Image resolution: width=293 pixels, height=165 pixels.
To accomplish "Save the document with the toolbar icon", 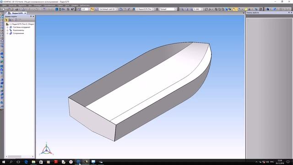I will pyautogui.click(x=12, y=9).
